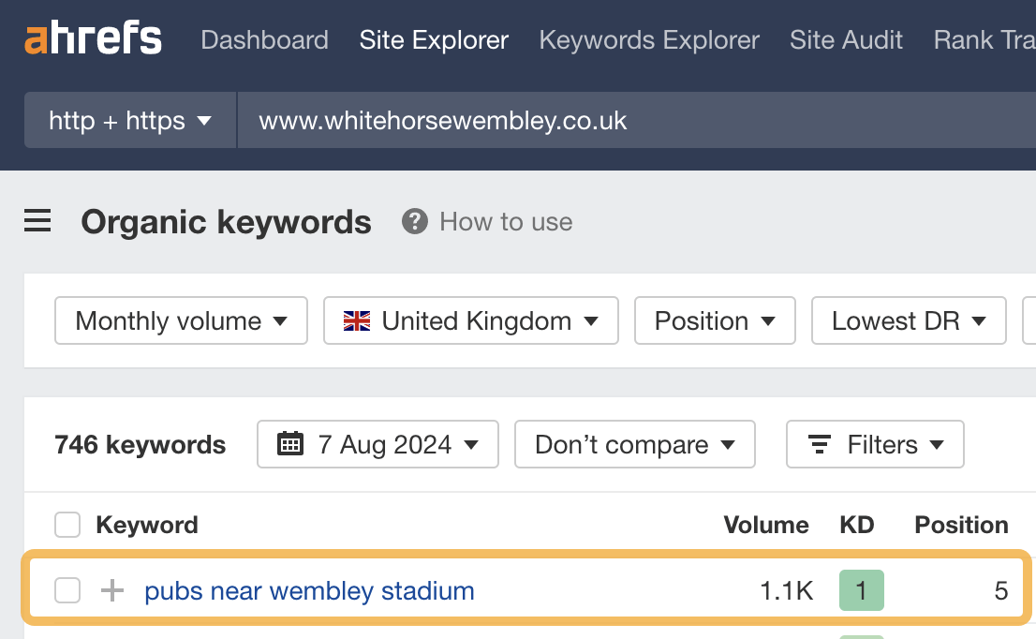Open the keyword link pubs near wembley stadium
Viewport: 1036px width, 639px height.
pos(309,590)
